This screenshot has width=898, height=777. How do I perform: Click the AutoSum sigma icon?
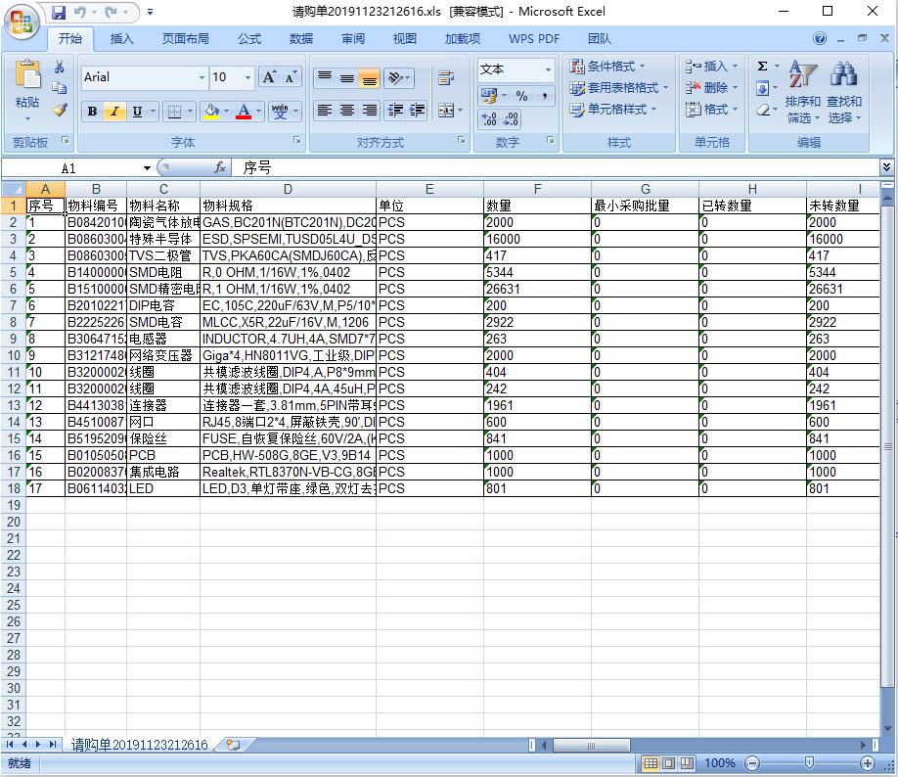(x=762, y=67)
